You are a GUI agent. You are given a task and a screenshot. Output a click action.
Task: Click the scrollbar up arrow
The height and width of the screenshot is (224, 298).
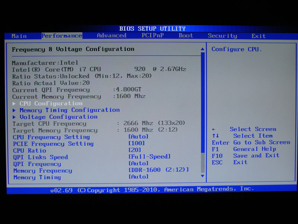[x=203, y=49]
